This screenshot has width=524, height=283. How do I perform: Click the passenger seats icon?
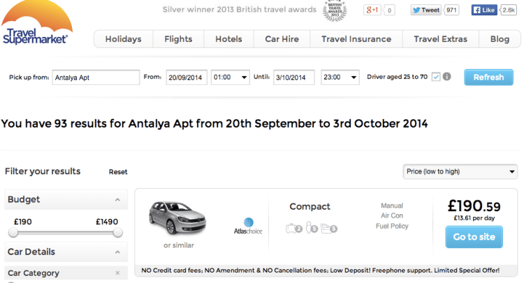312,228
